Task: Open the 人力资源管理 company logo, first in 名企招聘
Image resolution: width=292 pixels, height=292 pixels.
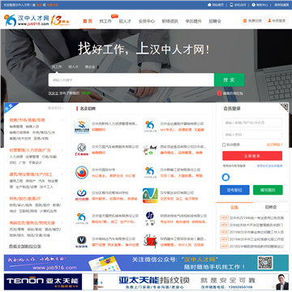Action: pos(82,127)
